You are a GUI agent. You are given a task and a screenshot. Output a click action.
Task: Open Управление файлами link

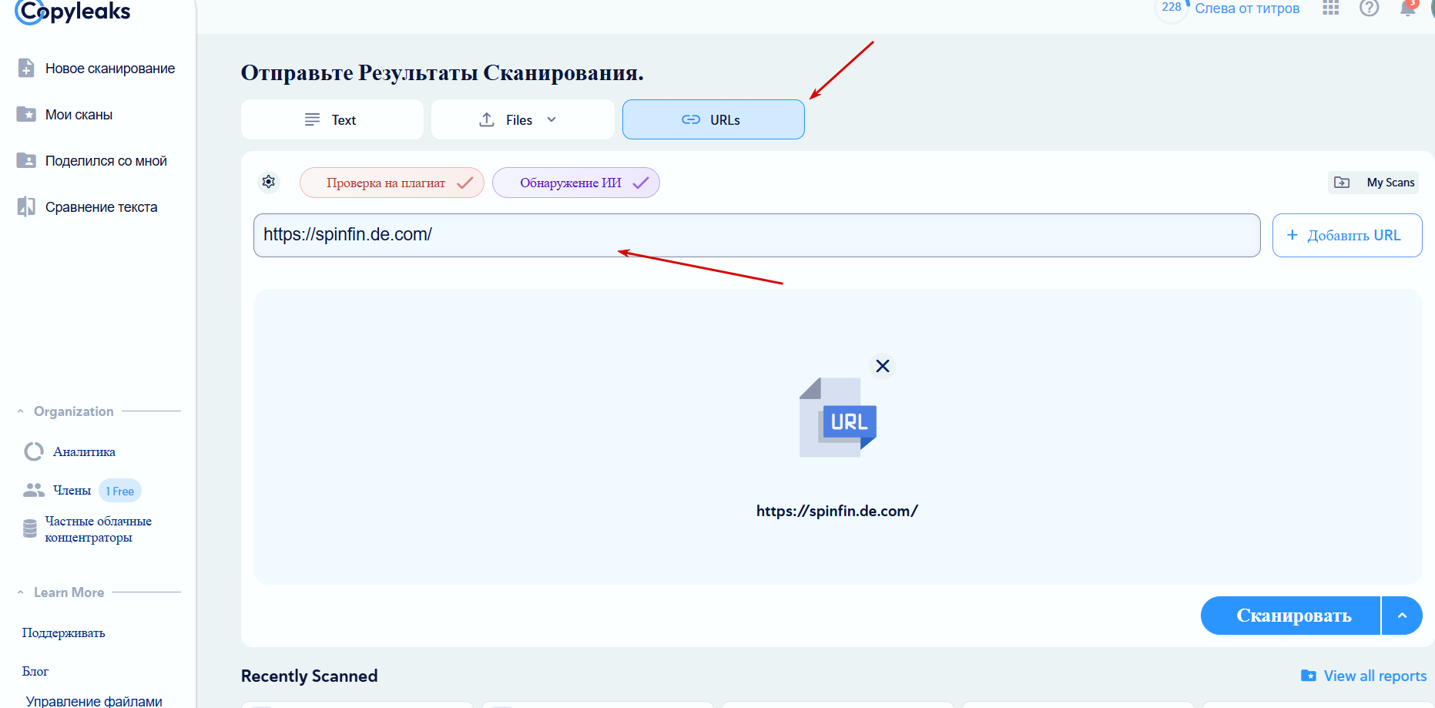pos(94,701)
